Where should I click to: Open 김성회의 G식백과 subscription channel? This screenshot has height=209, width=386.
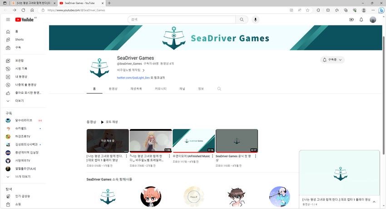[23, 144]
